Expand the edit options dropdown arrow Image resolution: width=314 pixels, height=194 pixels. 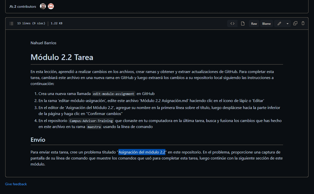point(287,23)
